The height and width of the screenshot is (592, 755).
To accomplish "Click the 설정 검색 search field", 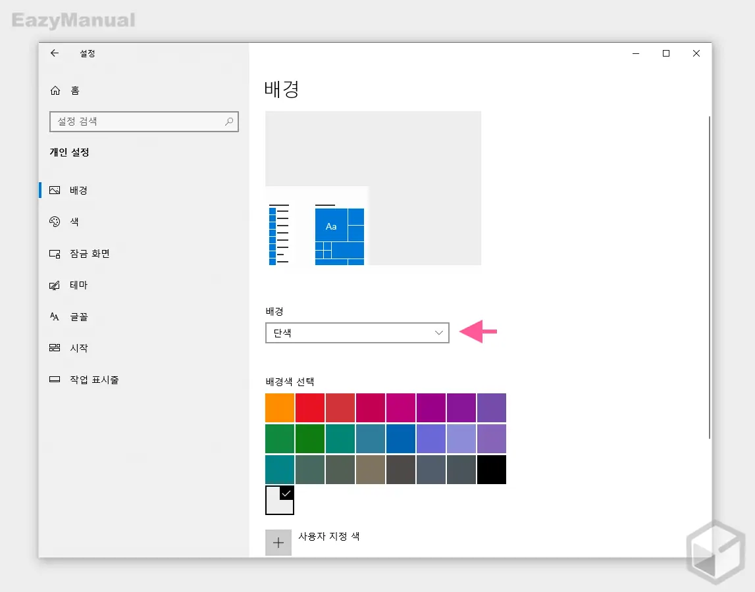I will [138, 122].
